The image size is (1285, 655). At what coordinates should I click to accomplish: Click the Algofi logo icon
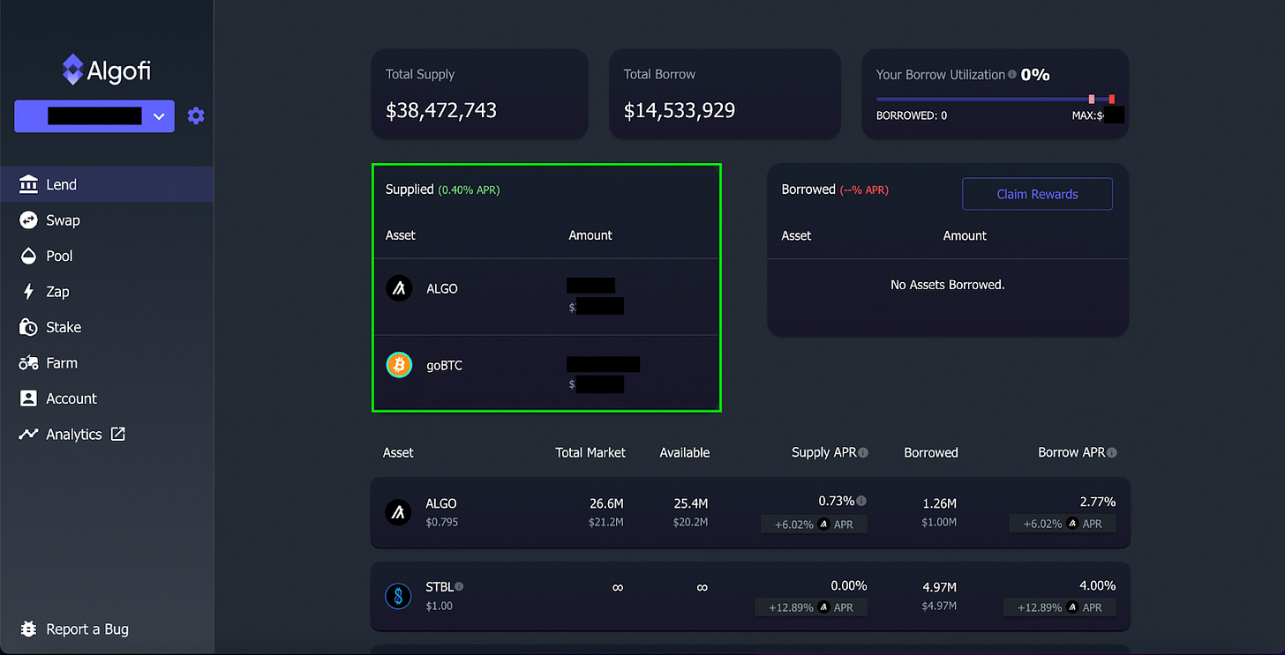73,69
